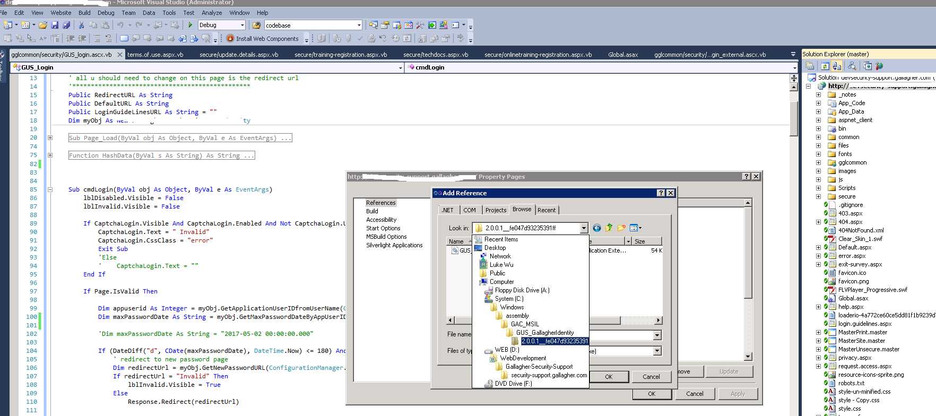Click the Save icon in toolbar
This screenshot has width=936, height=416.
(x=55, y=25)
